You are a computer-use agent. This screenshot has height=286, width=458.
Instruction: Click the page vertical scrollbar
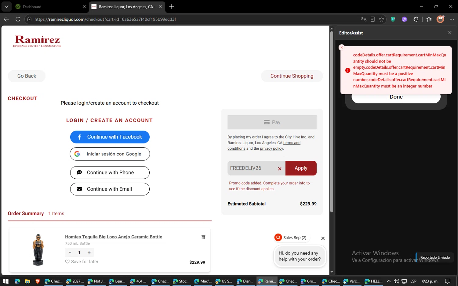point(332,122)
